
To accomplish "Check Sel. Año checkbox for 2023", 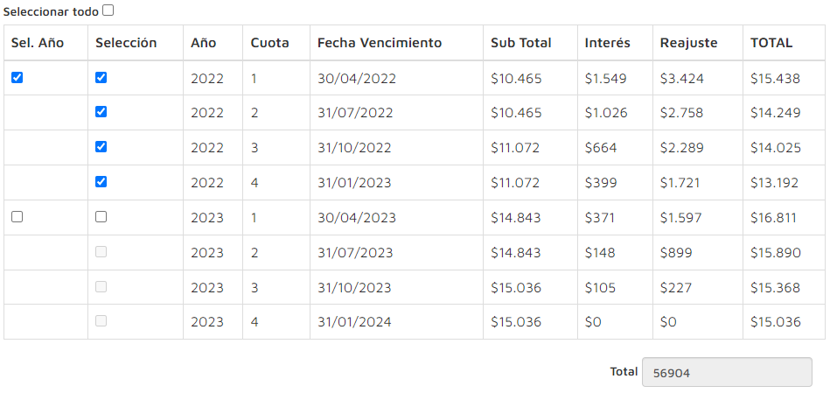I will coord(17,217).
